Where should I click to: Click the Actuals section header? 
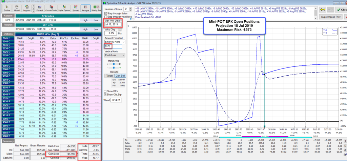pyautogui.click(x=8, y=16)
